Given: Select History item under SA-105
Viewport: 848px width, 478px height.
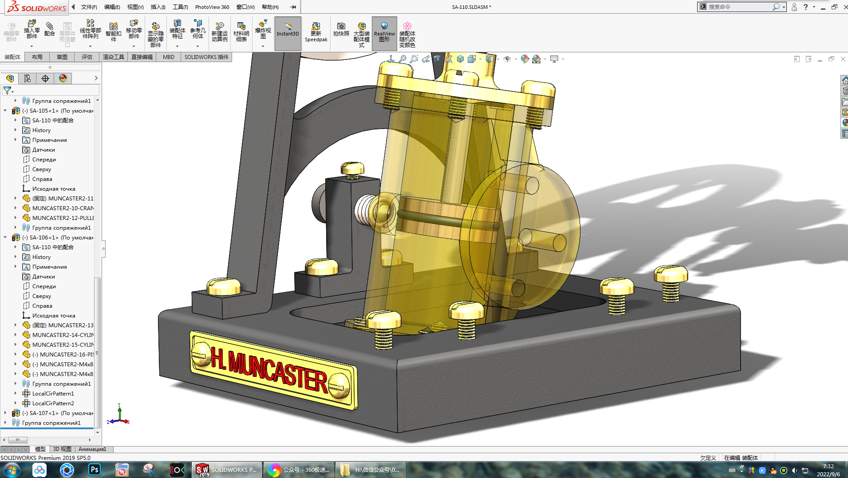Looking at the screenshot, I should tap(41, 130).
